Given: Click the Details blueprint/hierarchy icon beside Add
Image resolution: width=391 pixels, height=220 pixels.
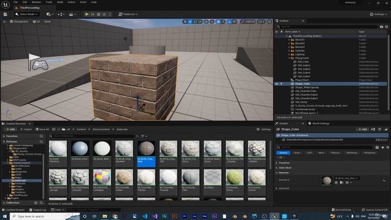Looking at the screenshot, I should pos(373,129).
